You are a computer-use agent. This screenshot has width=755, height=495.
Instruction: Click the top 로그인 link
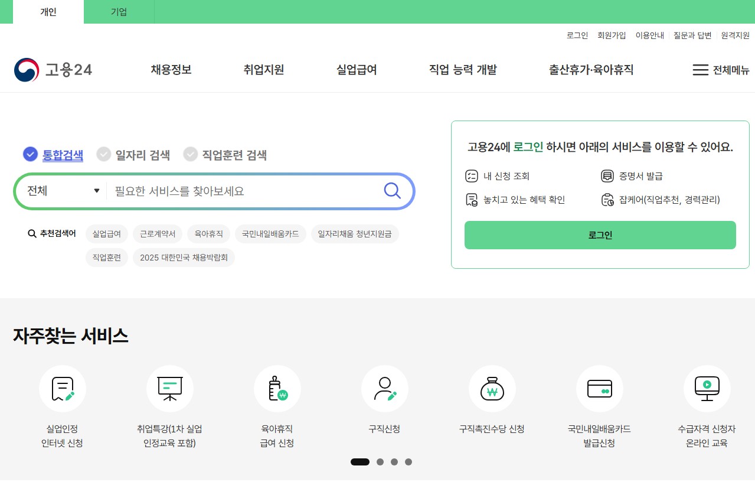point(577,35)
